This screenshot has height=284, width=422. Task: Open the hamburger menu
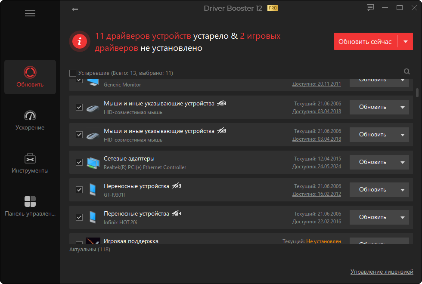pyautogui.click(x=30, y=13)
